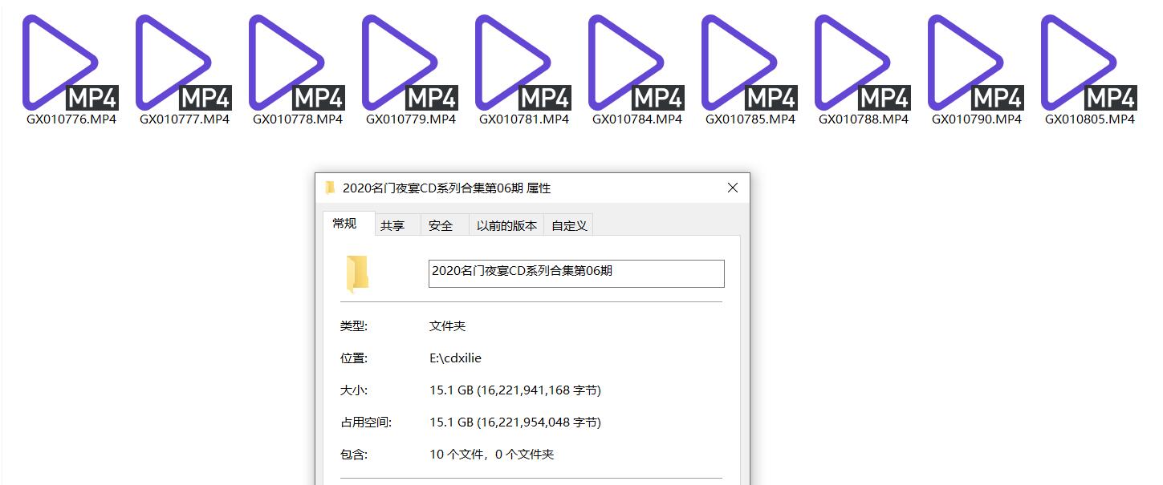
Task: Click the 包含 label
Action: point(354,455)
